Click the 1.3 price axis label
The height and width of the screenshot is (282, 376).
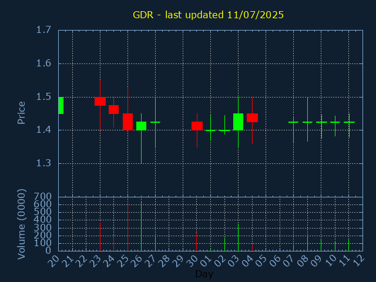43,163
